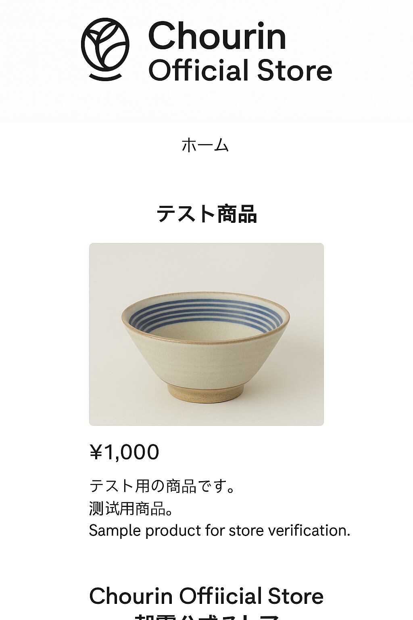Image resolution: width=413 pixels, height=620 pixels.
Task: Click the word "Official" in header logo
Action: tap(198, 70)
